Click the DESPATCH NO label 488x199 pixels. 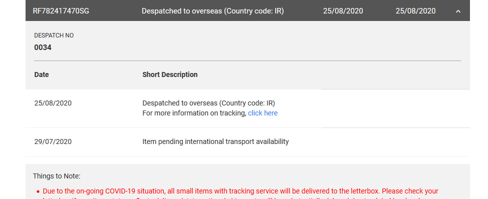click(x=54, y=35)
